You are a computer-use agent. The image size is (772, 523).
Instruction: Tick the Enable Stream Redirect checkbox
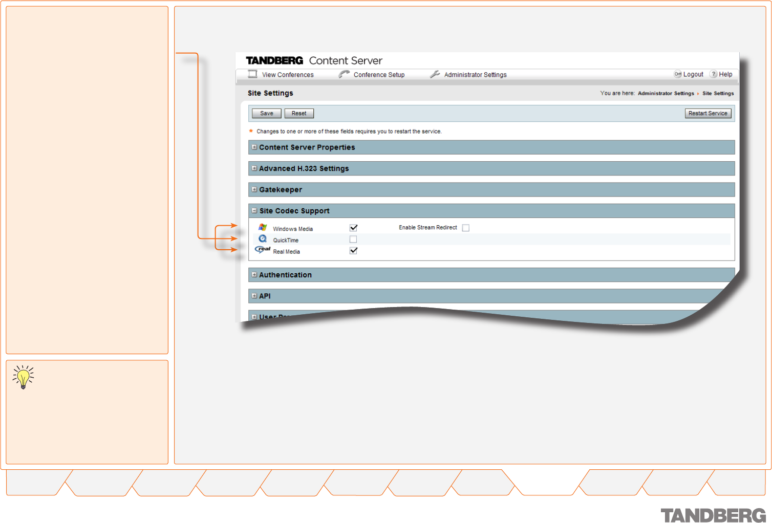point(466,228)
